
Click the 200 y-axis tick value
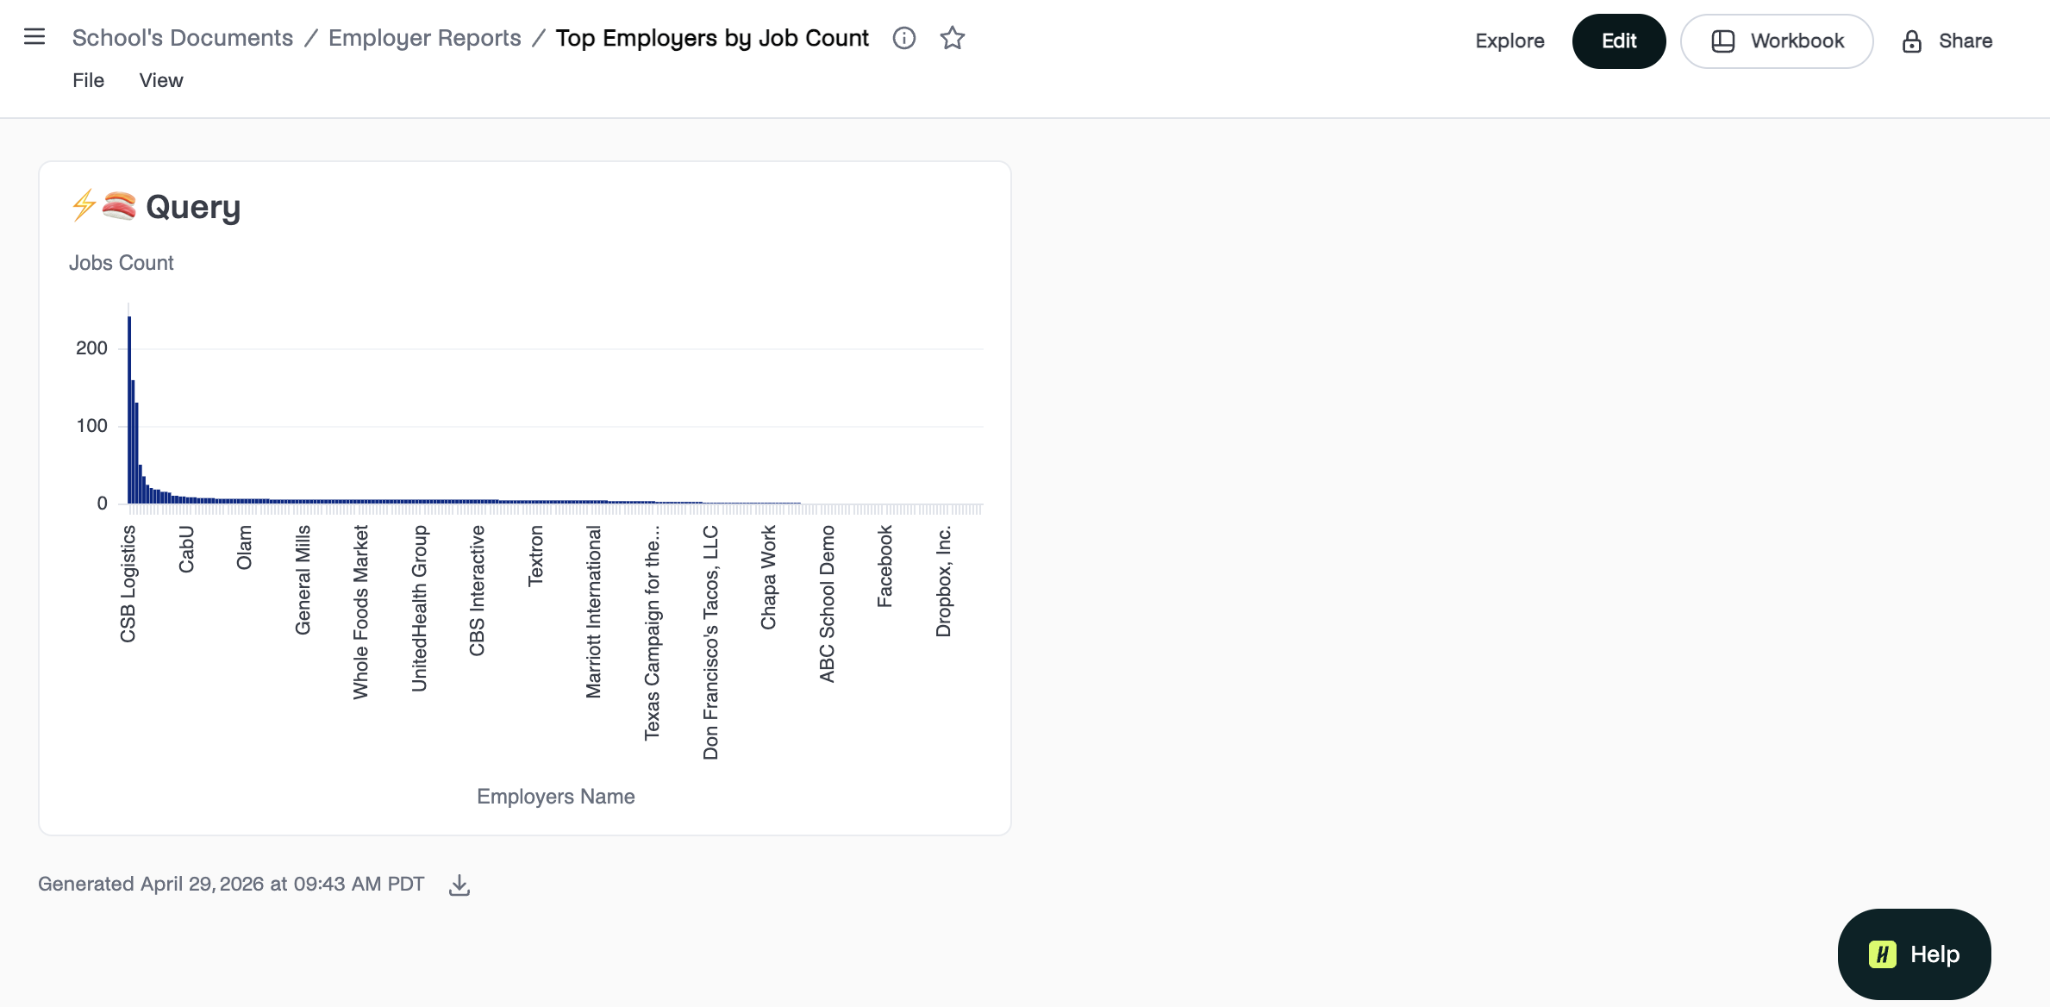91,348
